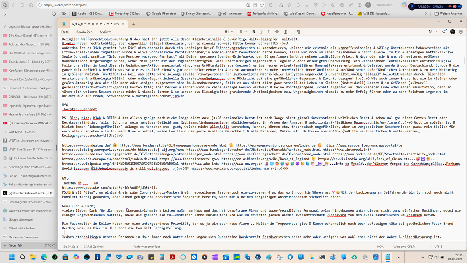This screenshot has height=263, width=467.
Task: Open the Notepad account avatar
Action: [x=453, y=32]
